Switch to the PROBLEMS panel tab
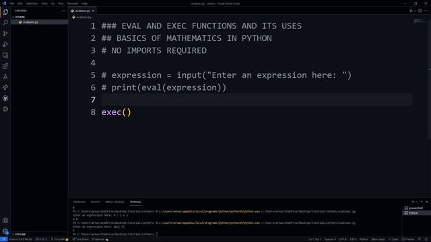The height and width of the screenshot is (242, 431). [79, 202]
